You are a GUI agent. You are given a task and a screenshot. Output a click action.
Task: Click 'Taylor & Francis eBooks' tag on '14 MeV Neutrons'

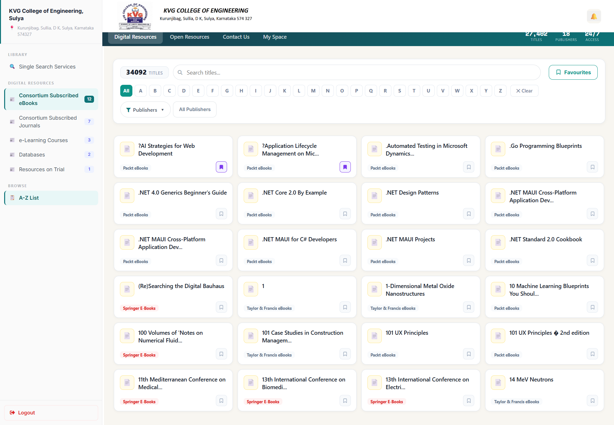[516, 402]
